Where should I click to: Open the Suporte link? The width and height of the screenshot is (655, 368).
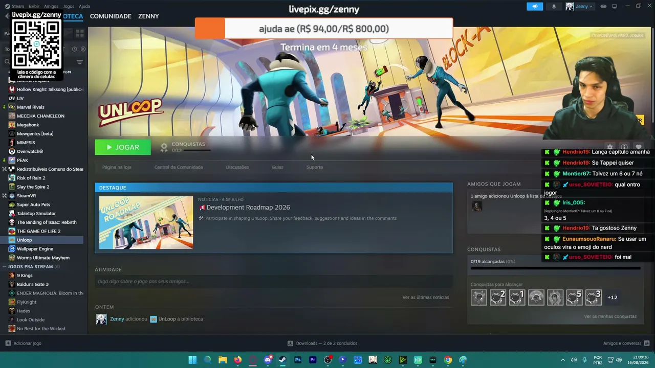[x=315, y=167]
